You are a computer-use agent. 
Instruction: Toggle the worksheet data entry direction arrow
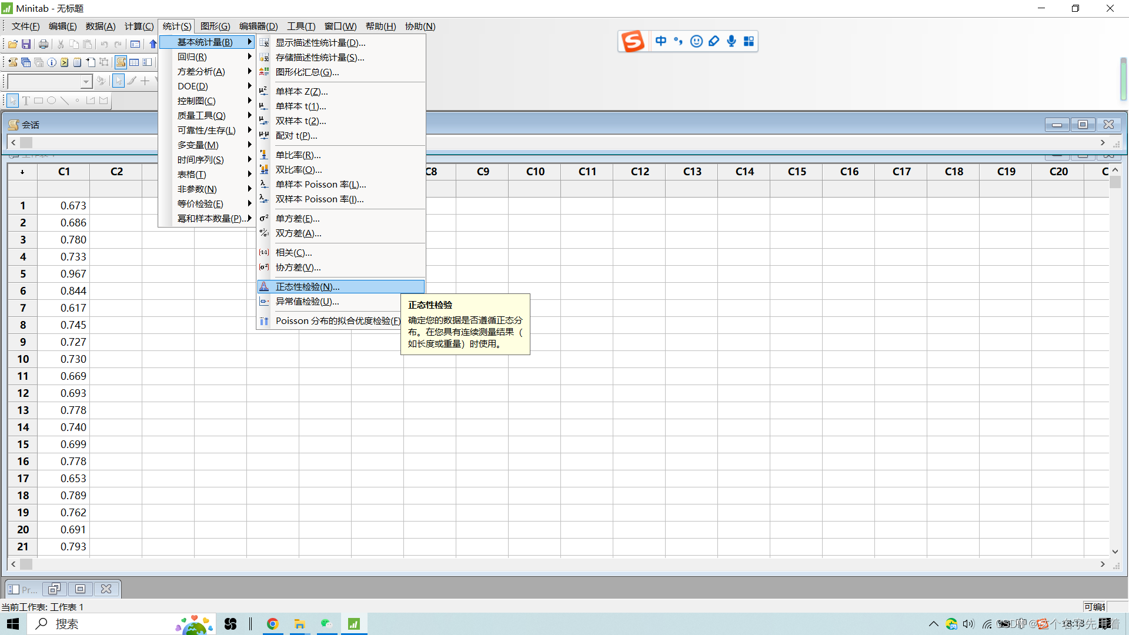pyautogui.click(x=22, y=172)
